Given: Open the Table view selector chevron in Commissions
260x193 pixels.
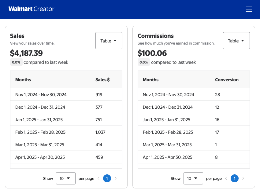Looking at the screenshot, I should pos(243,41).
